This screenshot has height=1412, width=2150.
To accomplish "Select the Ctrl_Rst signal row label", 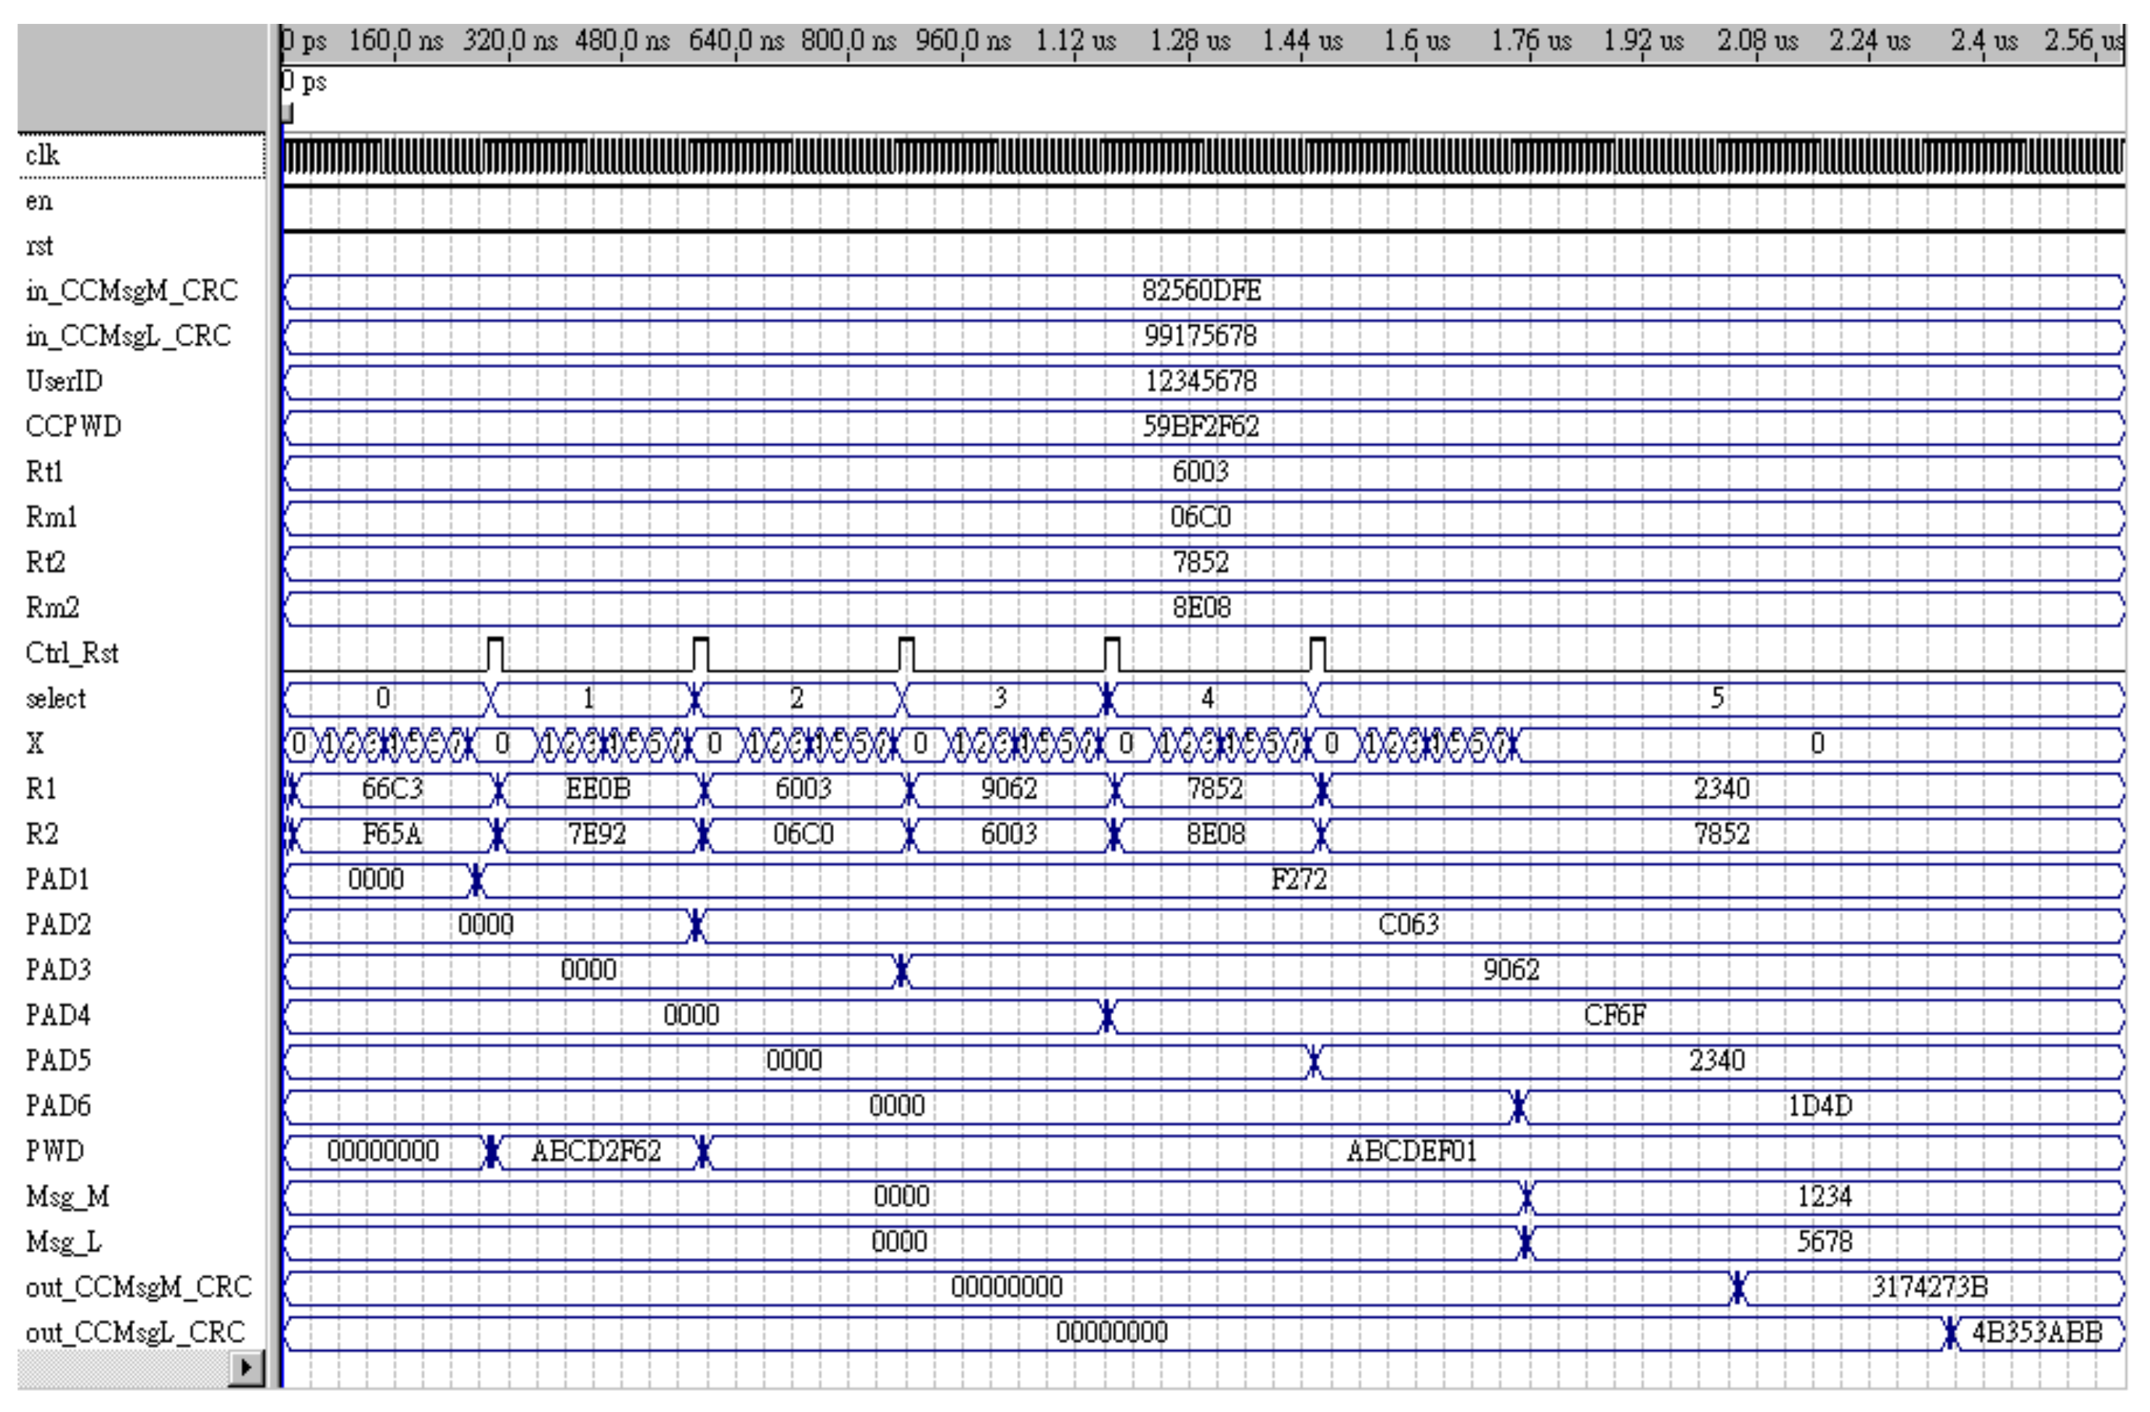I will (71, 653).
